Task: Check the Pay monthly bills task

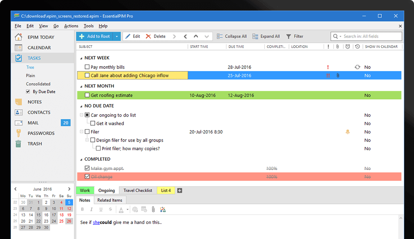Action: click(x=87, y=67)
